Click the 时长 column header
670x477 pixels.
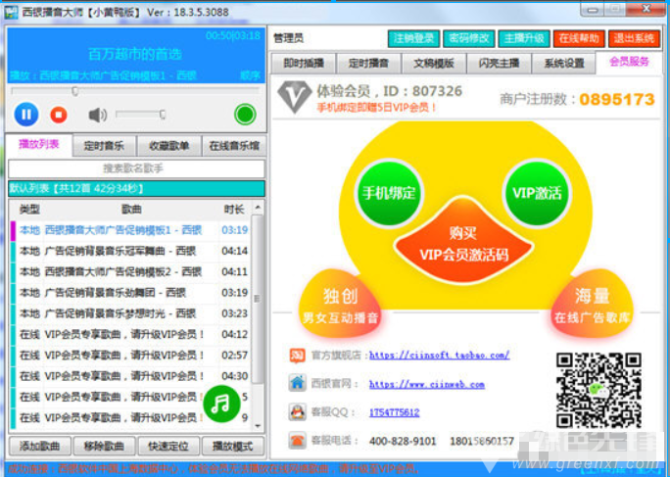pyautogui.click(x=234, y=210)
